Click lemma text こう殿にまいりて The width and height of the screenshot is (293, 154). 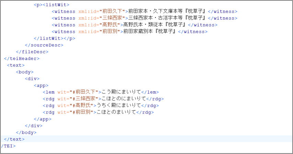(120, 92)
